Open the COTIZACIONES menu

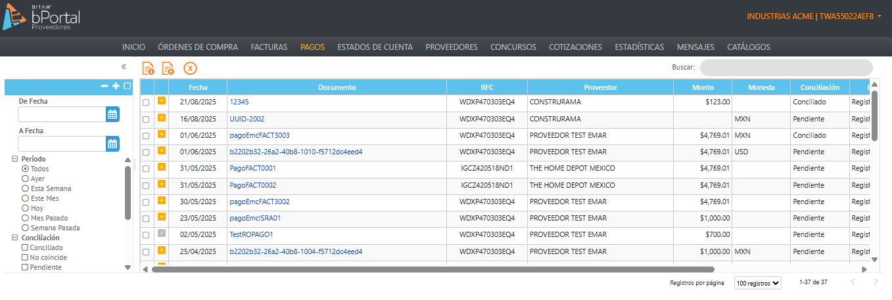pos(575,47)
